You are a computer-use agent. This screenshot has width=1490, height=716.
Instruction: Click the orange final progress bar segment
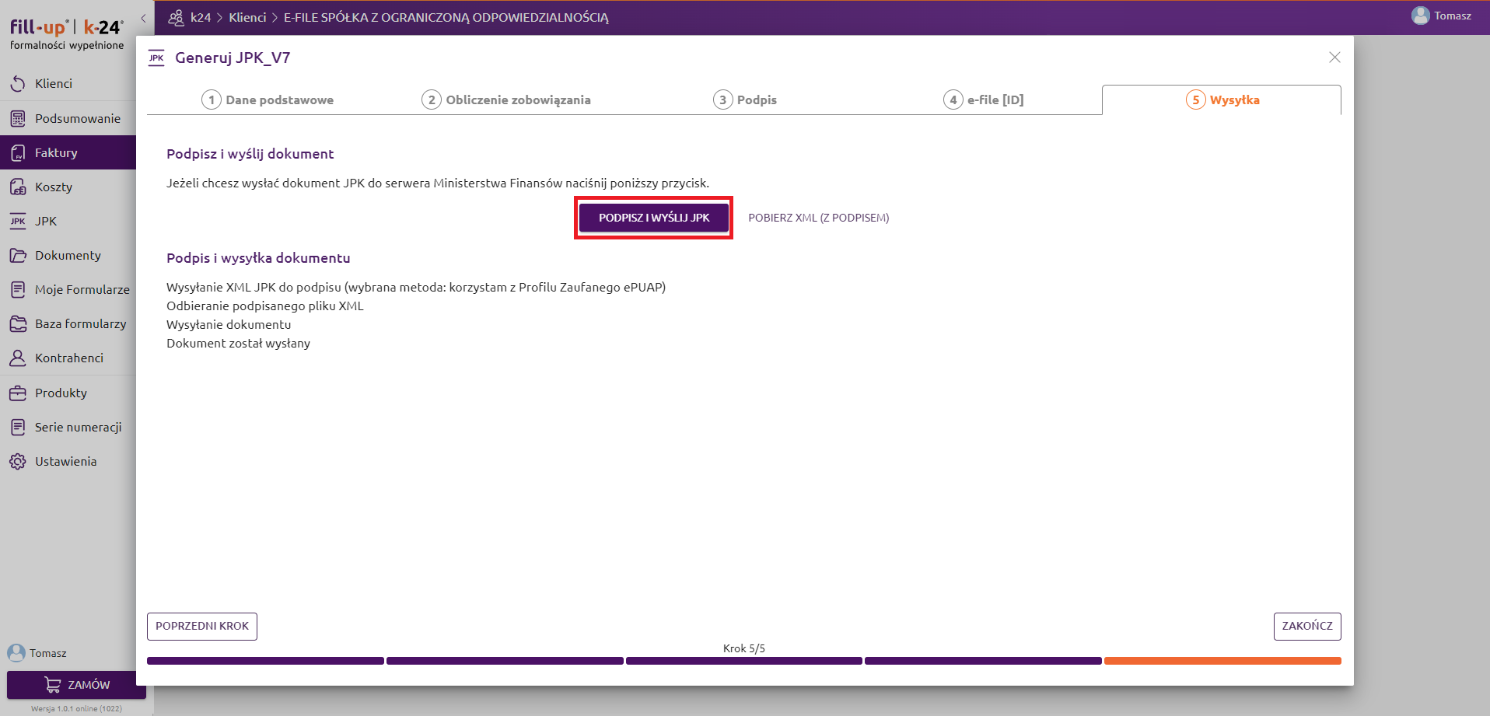point(1222,662)
